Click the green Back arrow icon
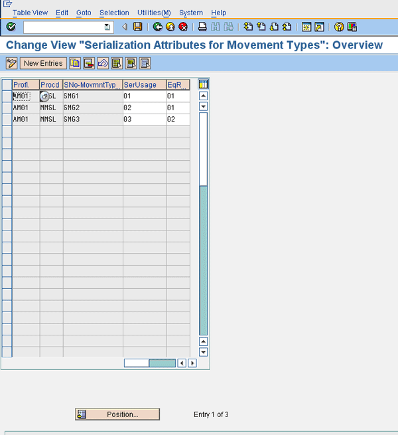 point(157,27)
